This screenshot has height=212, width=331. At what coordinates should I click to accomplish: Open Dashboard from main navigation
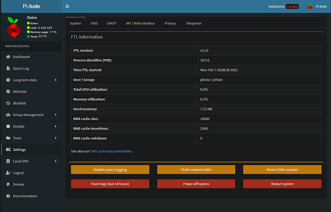tap(31, 57)
